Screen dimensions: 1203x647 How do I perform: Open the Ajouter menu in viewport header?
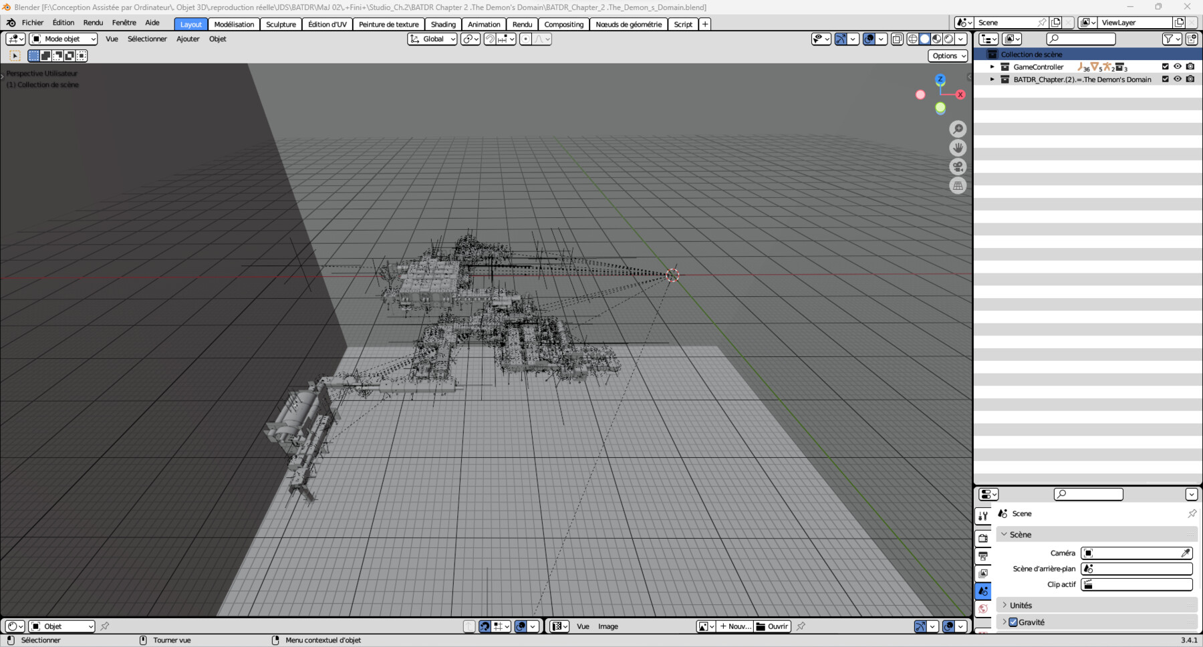[x=188, y=39]
